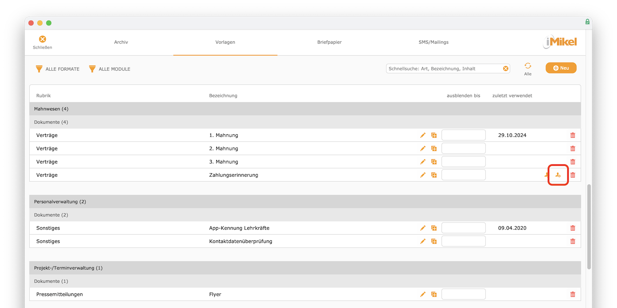
Task: Switch to the Briefpapier tab
Action: pyautogui.click(x=329, y=42)
